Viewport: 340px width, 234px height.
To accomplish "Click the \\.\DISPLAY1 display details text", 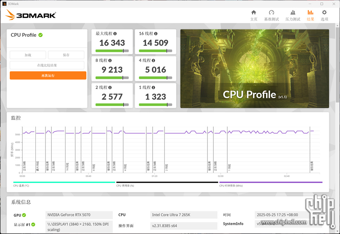I will point(78,227).
